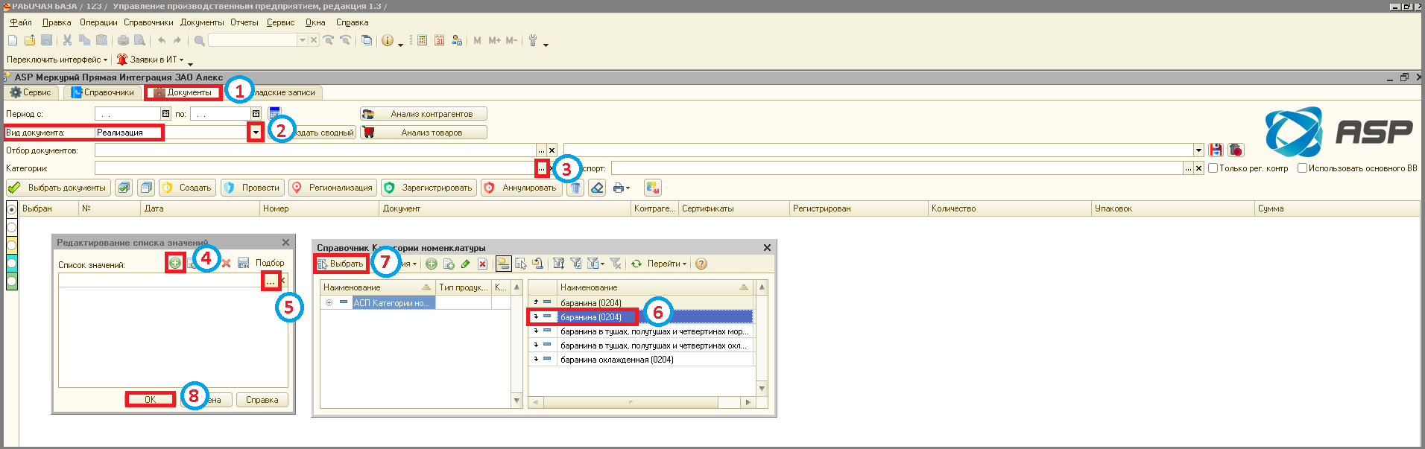
Task: Click the undo arrow icon
Action: (x=162, y=40)
